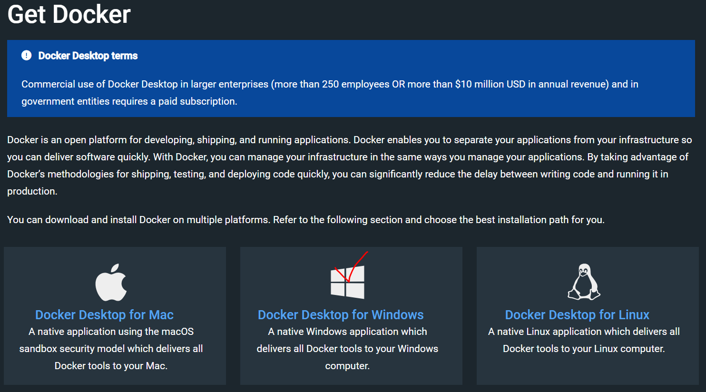Click the 'A native Linux application which delivers all' description
This screenshot has width=706, height=392.
pyautogui.click(x=584, y=340)
